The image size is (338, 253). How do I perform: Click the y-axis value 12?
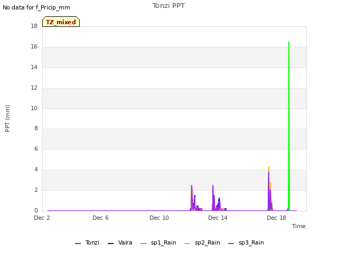pyautogui.click(x=34, y=87)
